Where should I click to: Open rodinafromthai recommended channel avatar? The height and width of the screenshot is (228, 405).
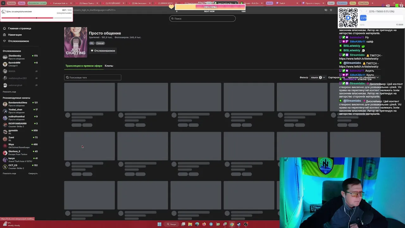click(x=5, y=118)
